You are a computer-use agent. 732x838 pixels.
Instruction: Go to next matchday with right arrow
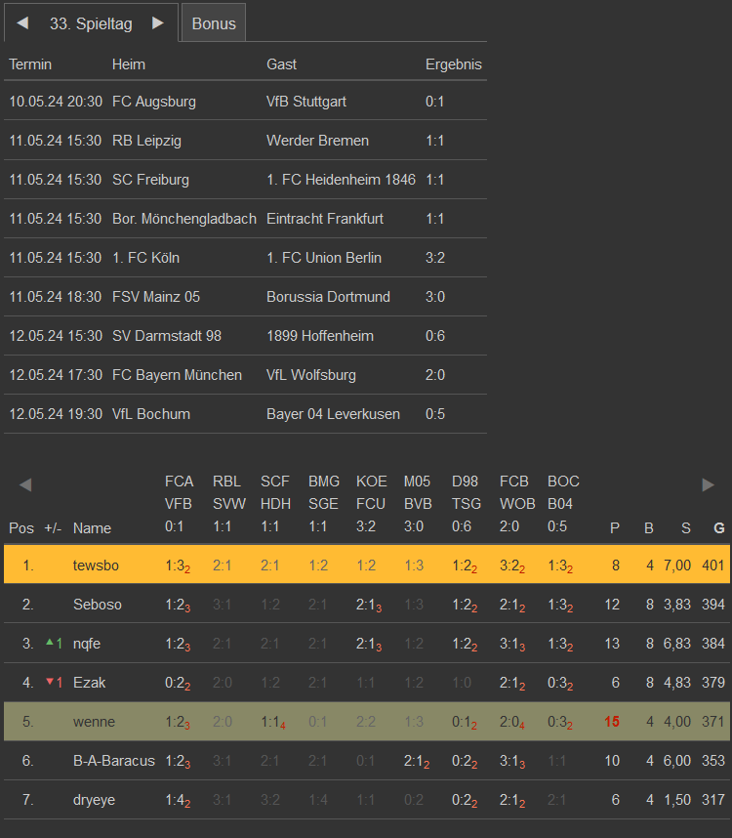coord(158,23)
